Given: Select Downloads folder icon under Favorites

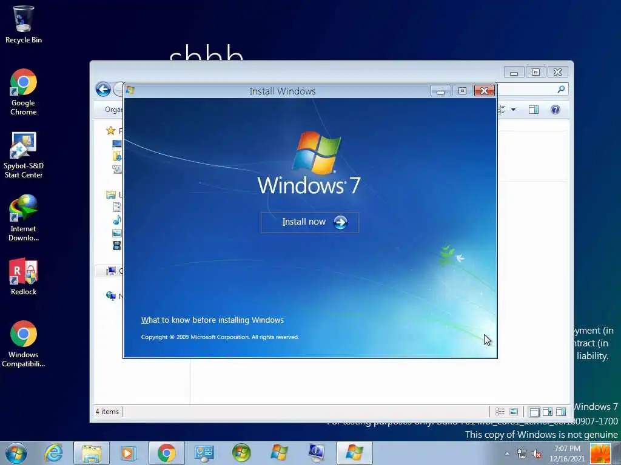Looking at the screenshot, I should [x=117, y=156].
